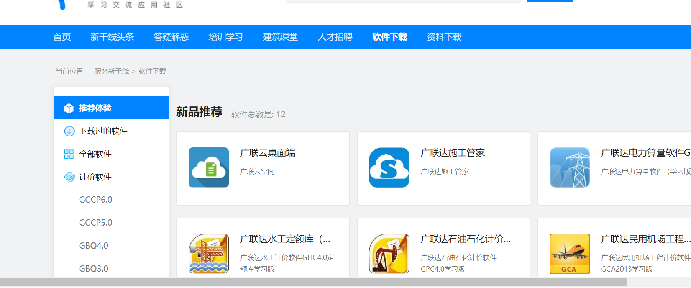Click 服务新干线 breadcrumb link

[x=112, y=71]
